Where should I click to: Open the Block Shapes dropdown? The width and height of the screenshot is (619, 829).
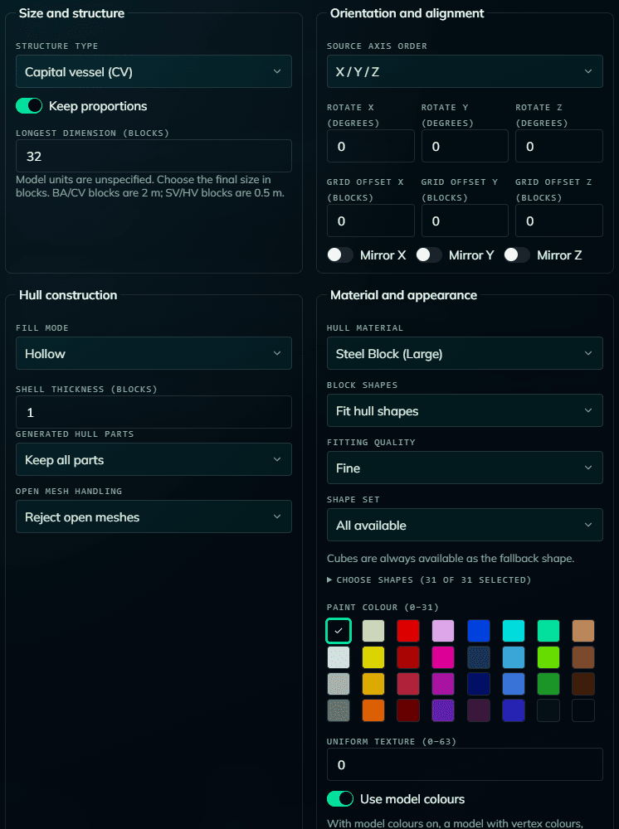point(465,410)
